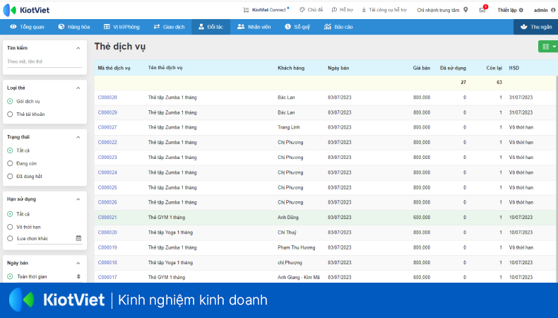Click the branch location pin icon
This screenshot has height=318, width=558.
(x=465, y=10)
